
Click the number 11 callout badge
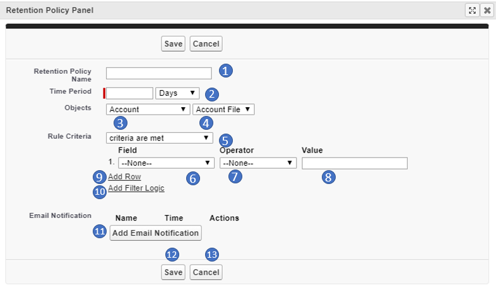click(x=100, y=232)
